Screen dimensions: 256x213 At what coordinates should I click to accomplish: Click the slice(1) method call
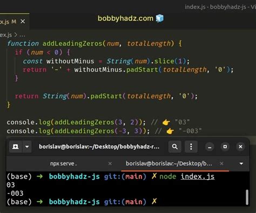[x=170, y=61]
